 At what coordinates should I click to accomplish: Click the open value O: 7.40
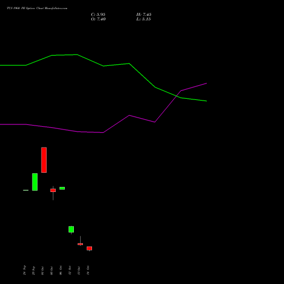[98, 19]
